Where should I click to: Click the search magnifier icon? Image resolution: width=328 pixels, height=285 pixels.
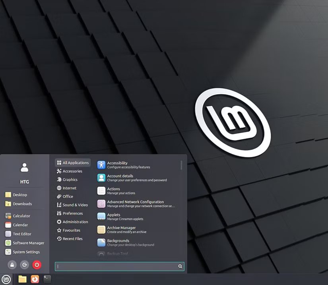[180, 266]
